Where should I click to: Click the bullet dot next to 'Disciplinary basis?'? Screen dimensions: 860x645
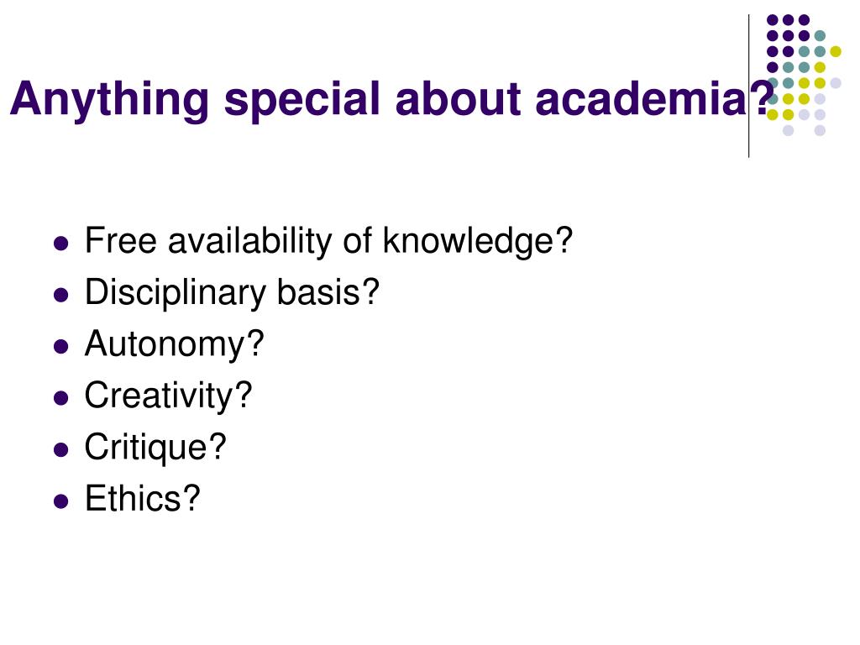60,295
